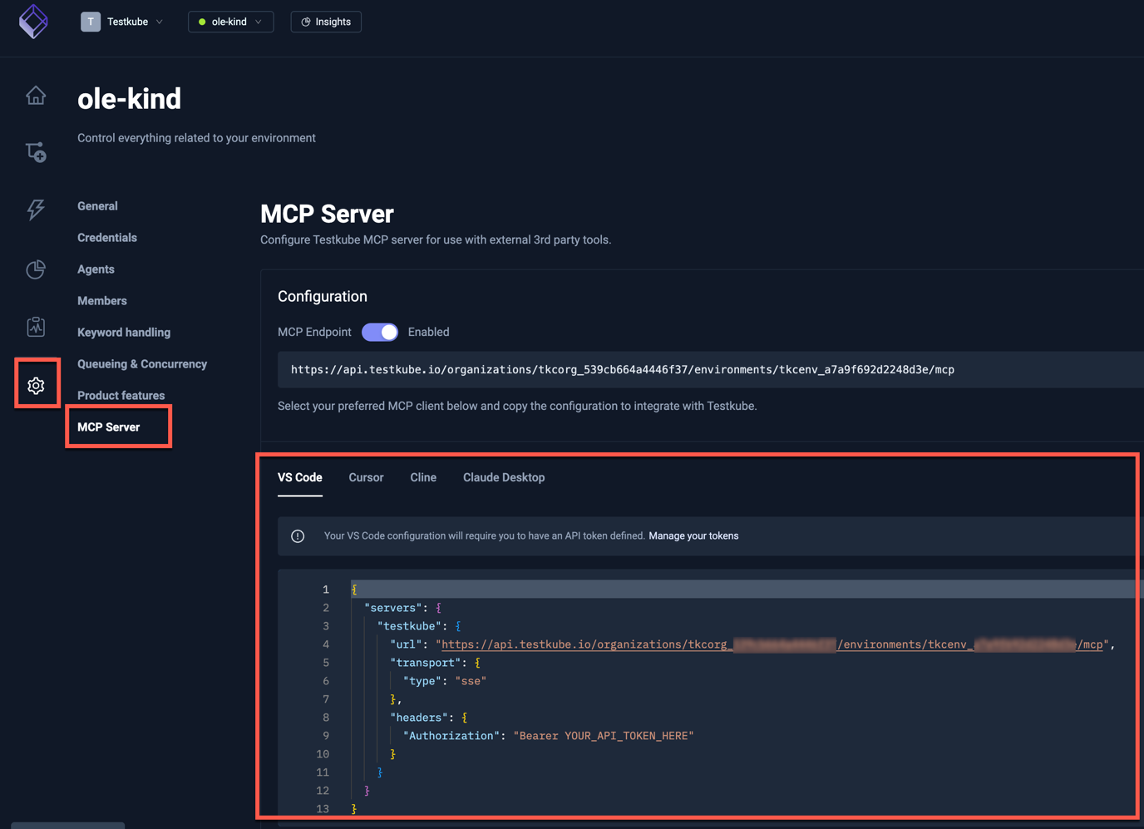1144x829 pixels.
Task: Switch to the Cursor tab
Action: tap(366, 477)
